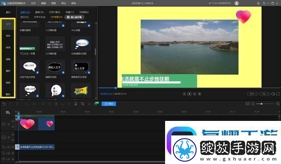Open the user account avatar
281x164 pixels.
point(237,3)
